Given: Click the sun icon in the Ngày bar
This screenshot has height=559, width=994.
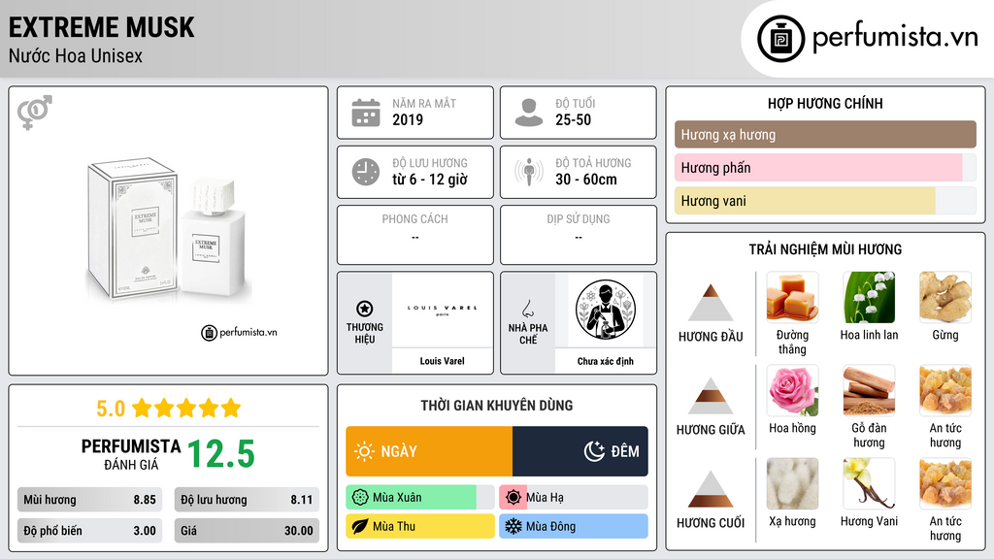Looking at the screenshot, I should tap(364, 451).
